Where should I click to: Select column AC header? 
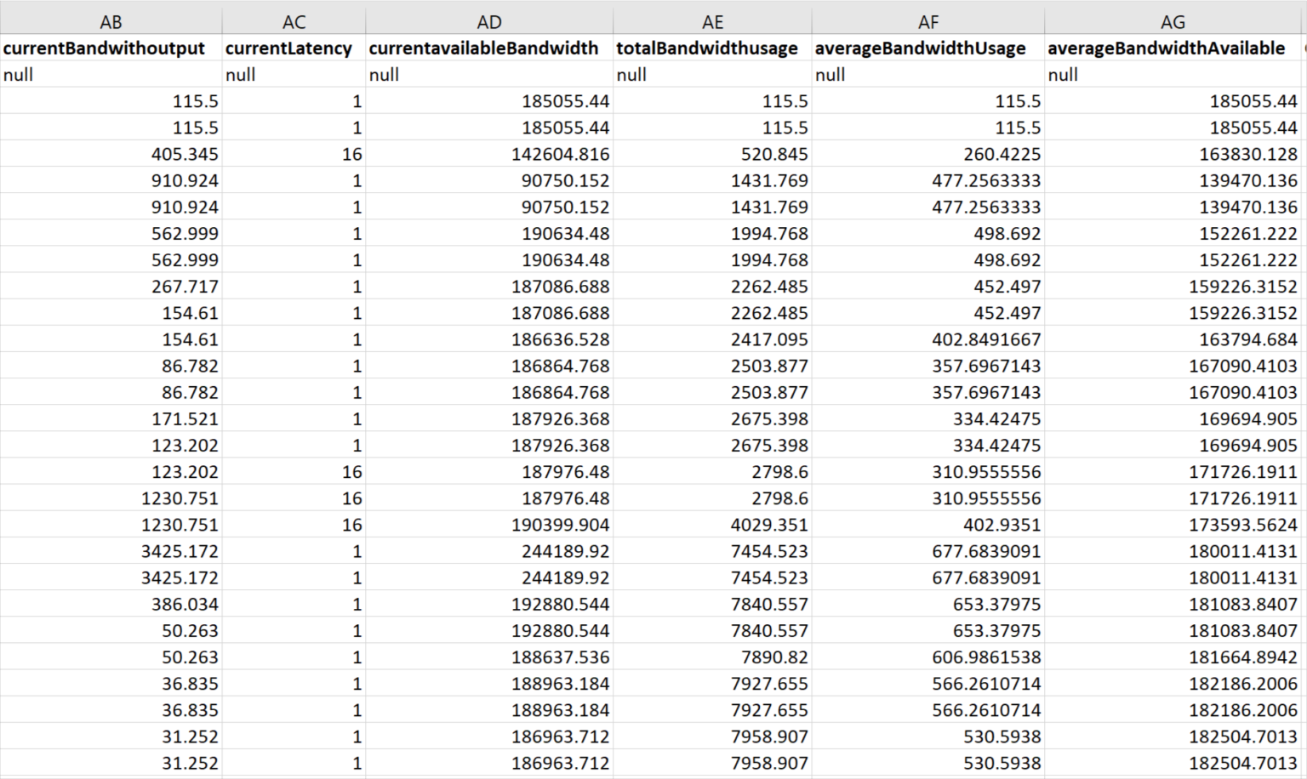point(294,21)
